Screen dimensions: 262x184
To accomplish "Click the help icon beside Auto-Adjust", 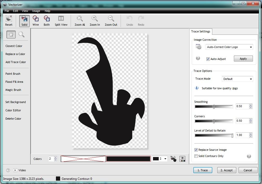I will [x=198, y=58].
